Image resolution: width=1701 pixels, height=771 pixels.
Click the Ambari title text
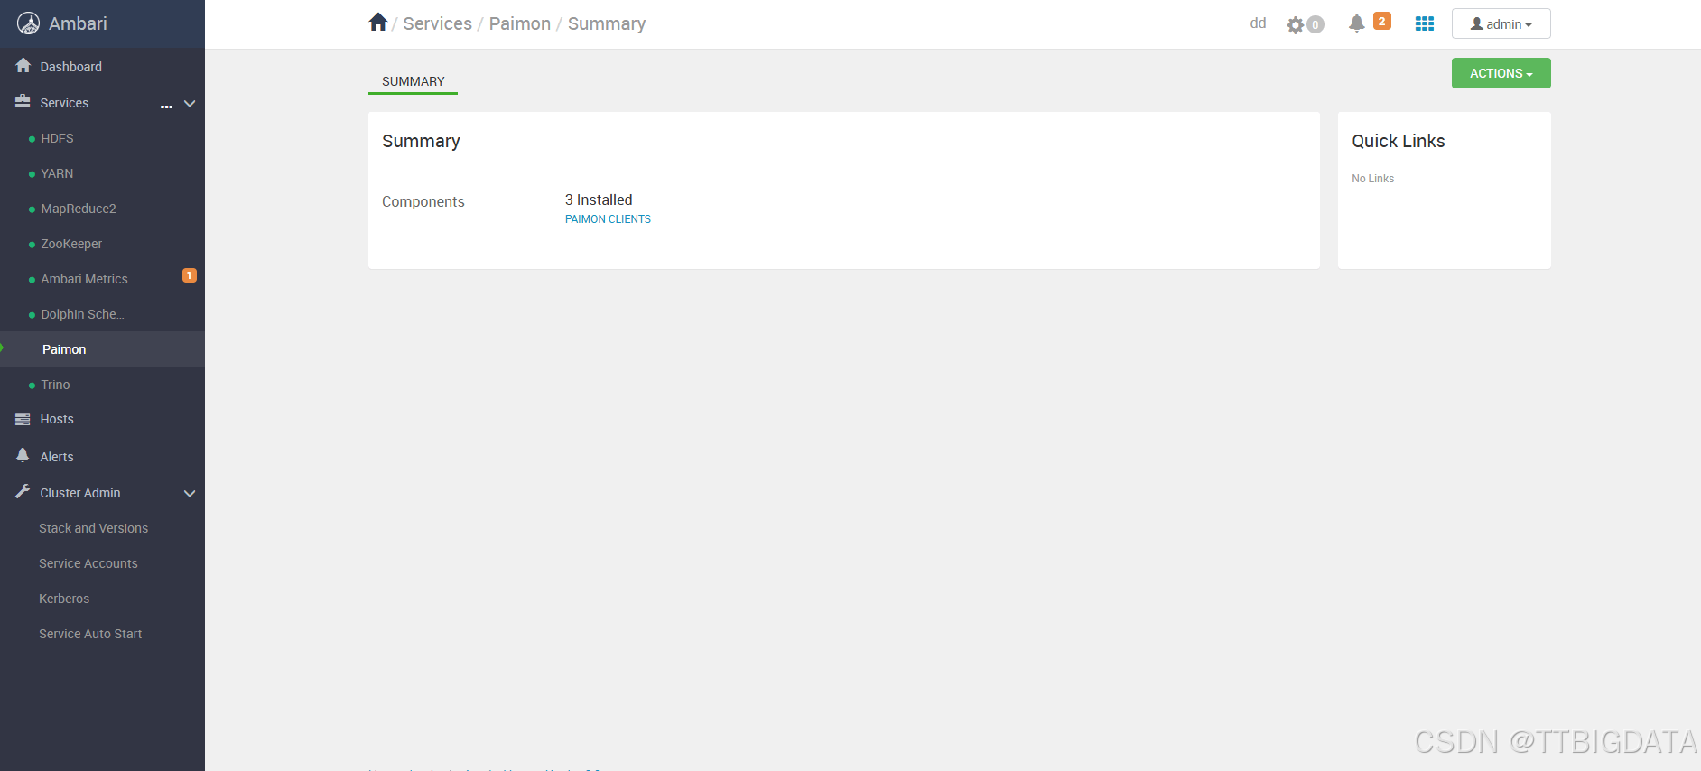[78, 23]
